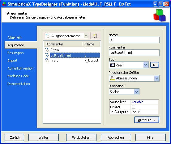Click the Zurück button

pos(15,138)
